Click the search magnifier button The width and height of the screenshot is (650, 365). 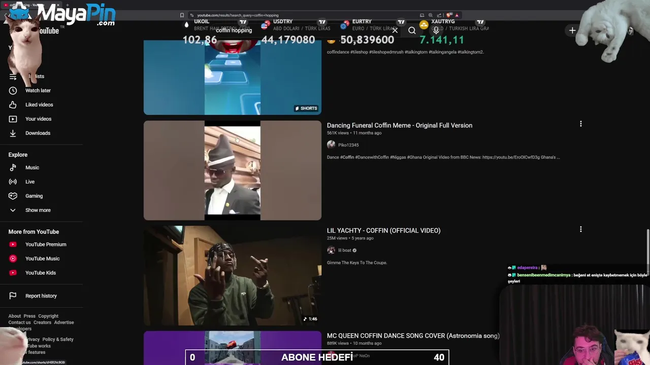pos(412,30)
